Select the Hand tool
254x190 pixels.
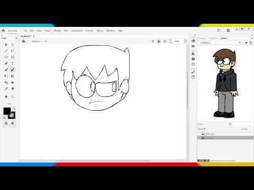point(6,97)
